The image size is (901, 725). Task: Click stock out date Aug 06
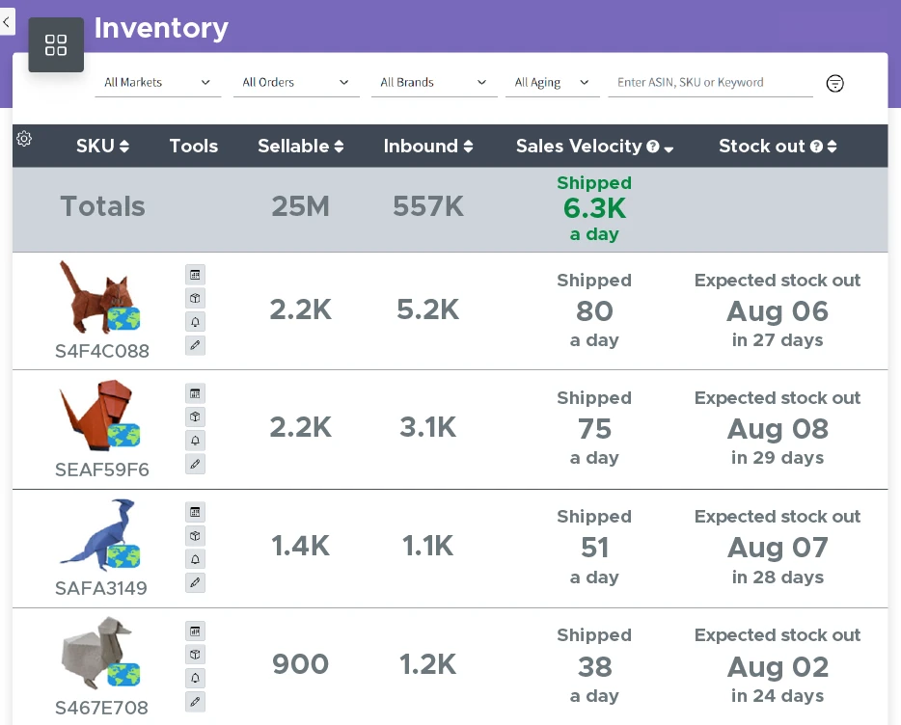(778, 311)
